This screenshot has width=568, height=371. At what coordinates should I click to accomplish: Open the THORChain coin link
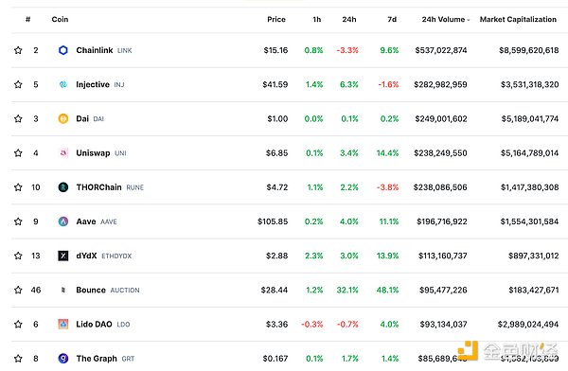point(98,187)
